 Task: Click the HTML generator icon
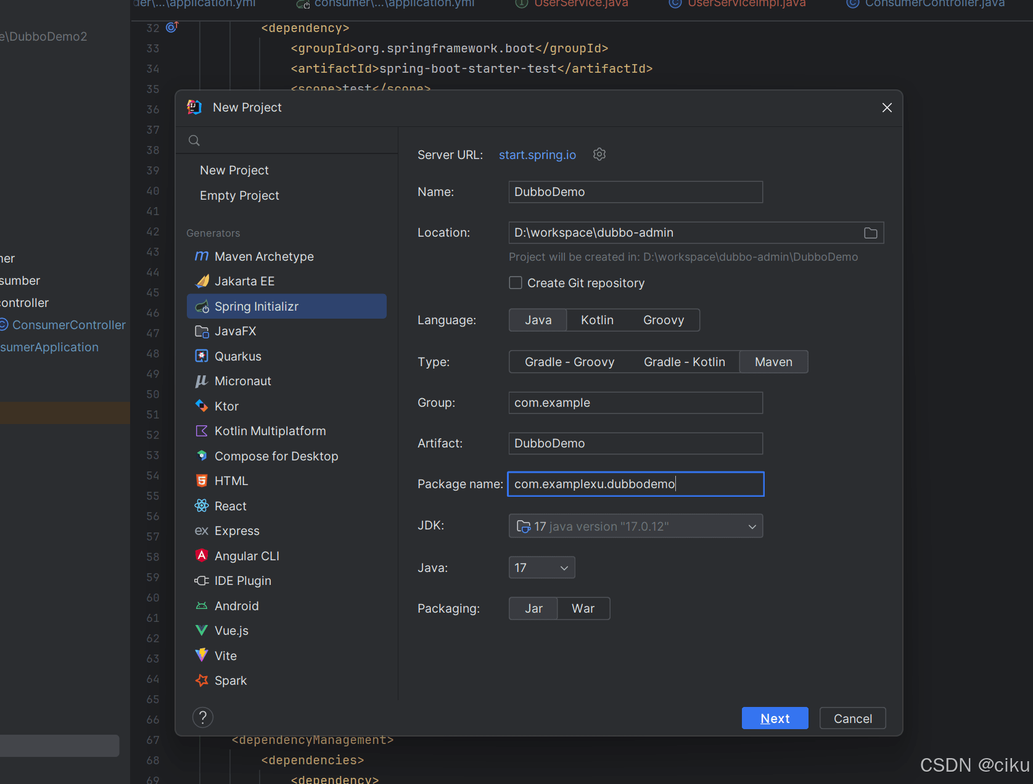[x=202, y=481]
